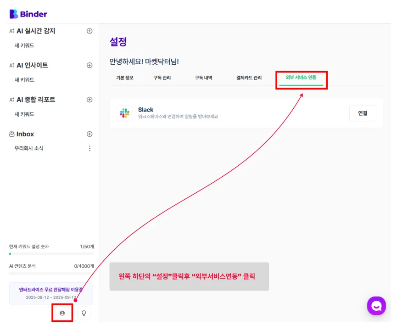This screenshot has width=397, height=331.
Task: Click the AI 인사이트 section heading
Action: click(33, 65)
